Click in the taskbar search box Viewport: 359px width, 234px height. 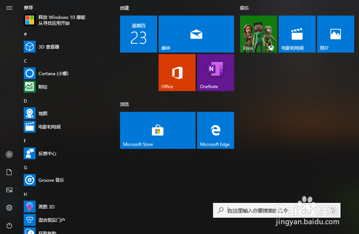pos(277,210)
